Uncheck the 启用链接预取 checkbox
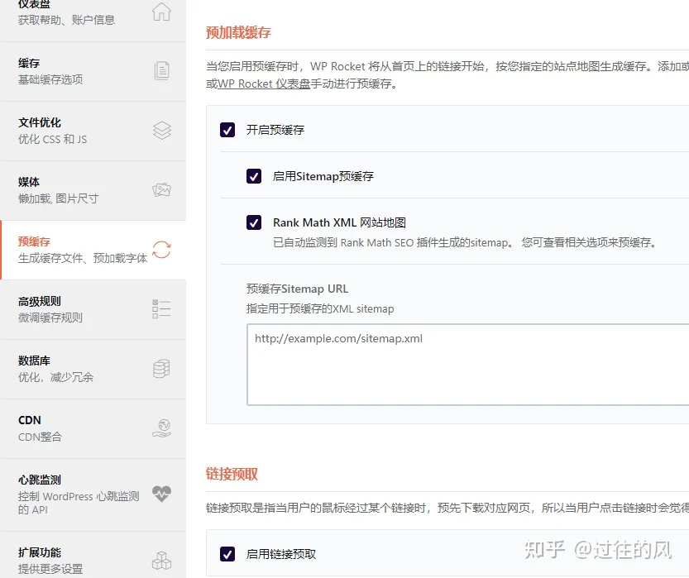The image size is (689, 578). (x=227, y=554)
